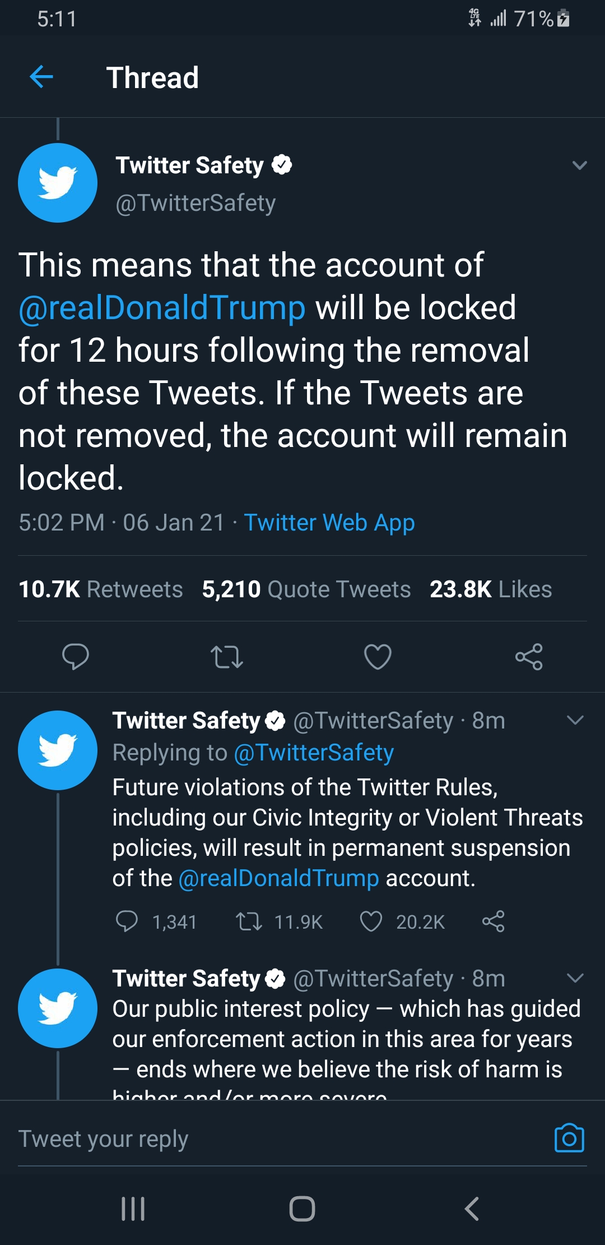Screen dimensions: 605x1245
Task: Open @realDonaldTrump mention in main tweet
Action: [162, 308]
